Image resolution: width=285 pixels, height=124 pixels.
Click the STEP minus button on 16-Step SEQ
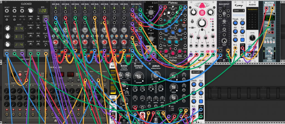click(x=68, y=80)
